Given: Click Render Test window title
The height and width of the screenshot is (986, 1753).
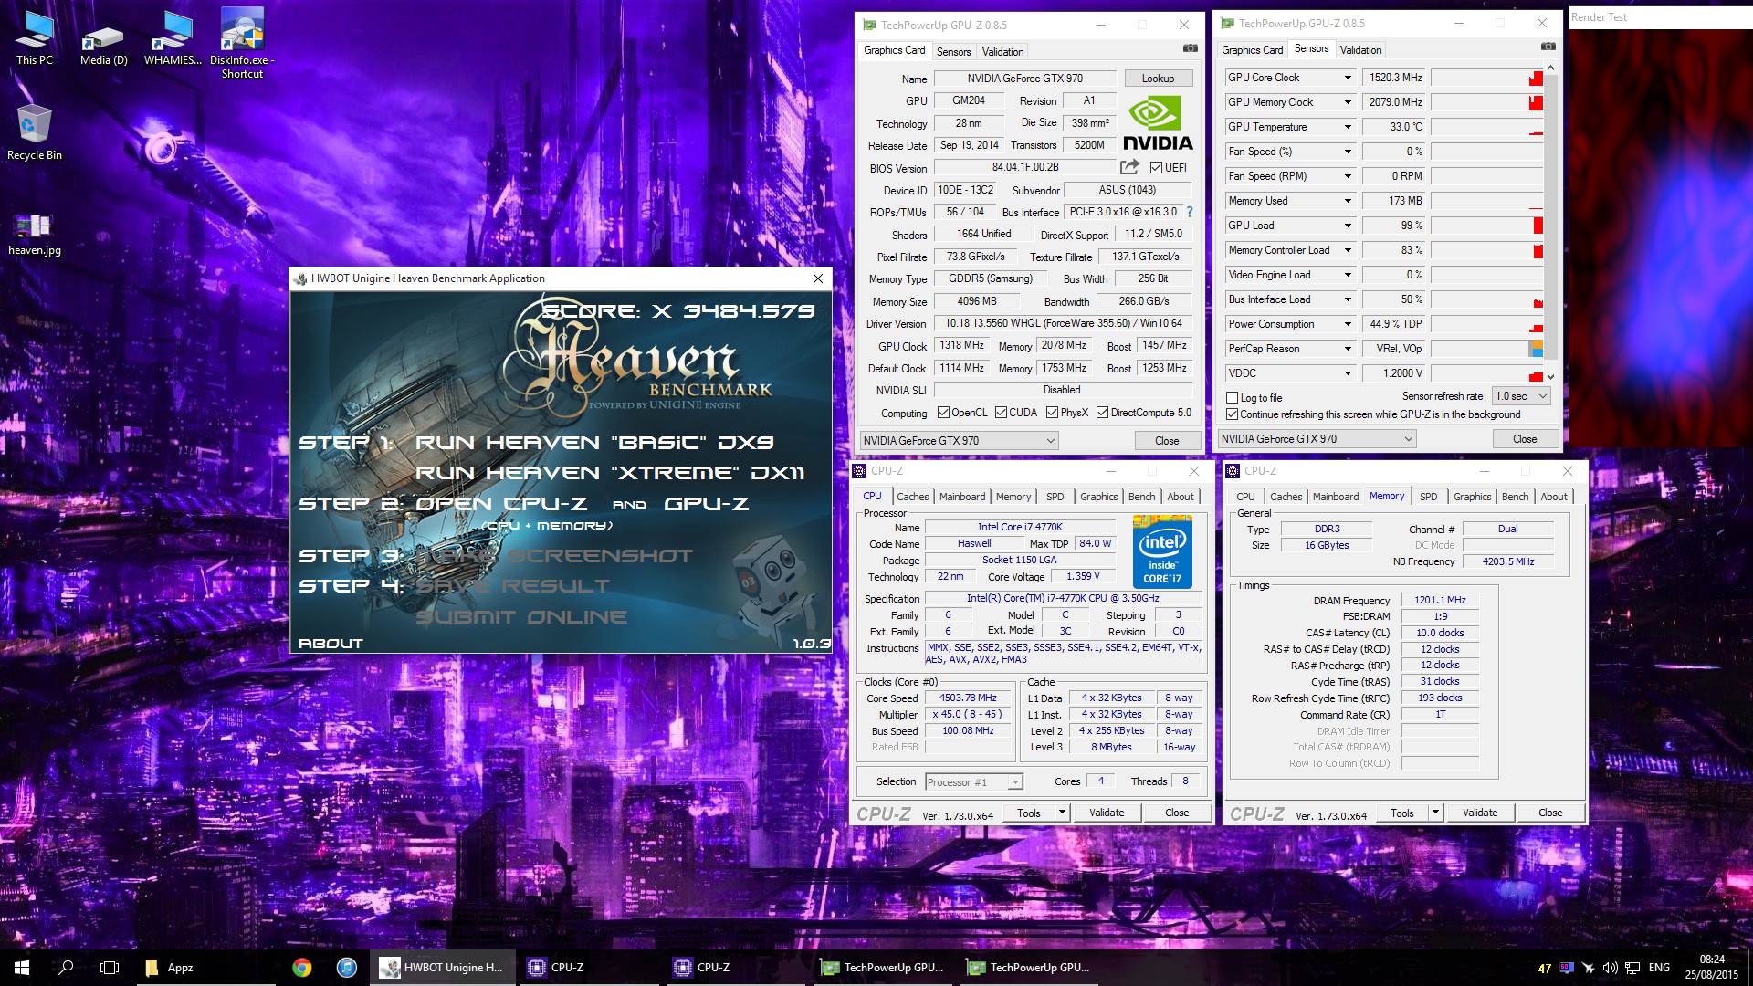Looking at the screenshot, I should coord(1598,17).
